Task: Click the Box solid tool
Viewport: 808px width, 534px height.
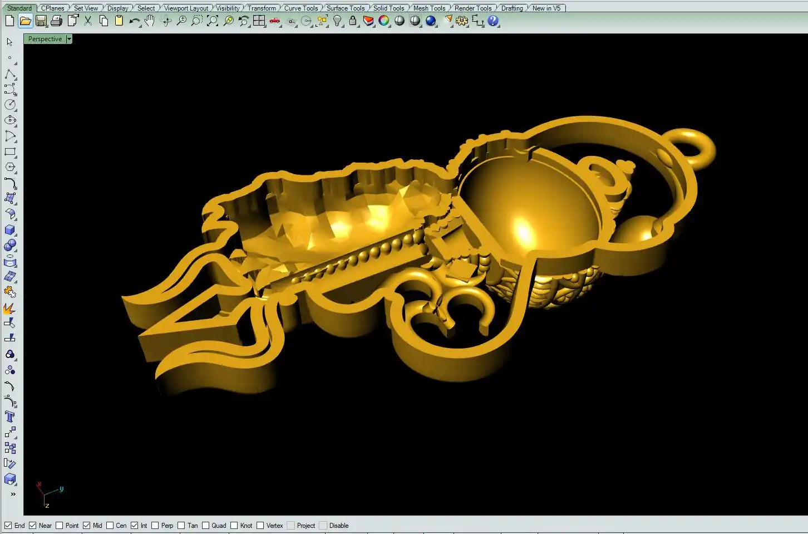Action: pyautogui.click(x=10, y=229)
